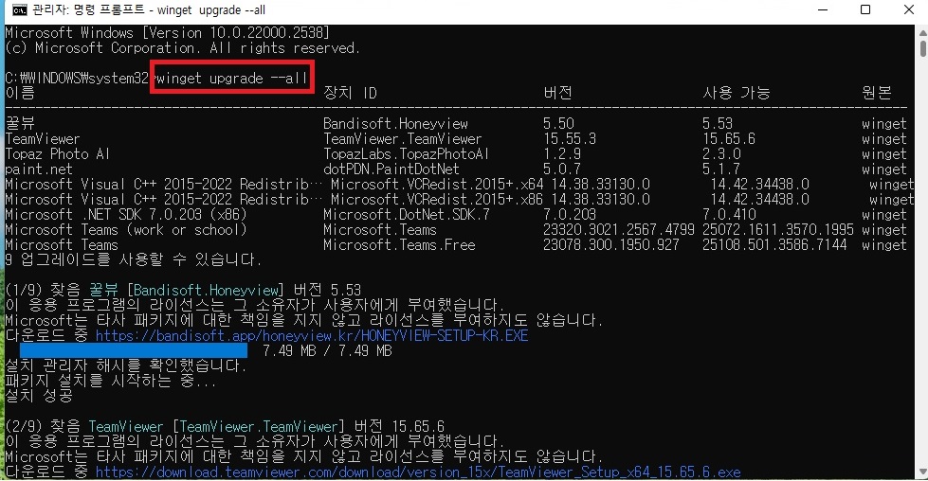Click 'Microsoft.VCRedist.2015+.x64' package ID

(x=437, y=185)
